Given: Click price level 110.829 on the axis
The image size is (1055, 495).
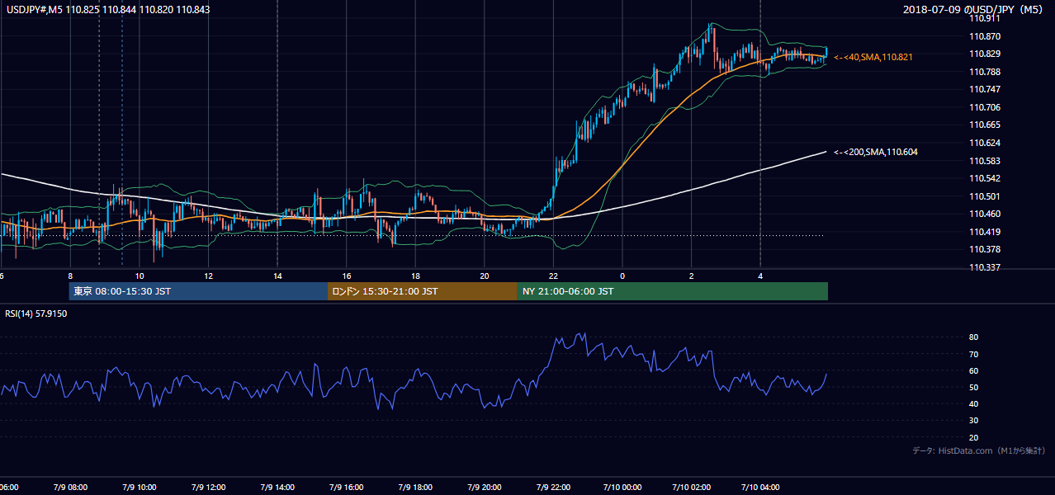Looking at the screenshot, I should (x=985, y=54).
